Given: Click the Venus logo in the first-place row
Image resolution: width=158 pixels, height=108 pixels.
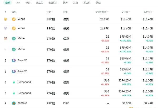Looking at the screenshot, I should [x=14, y=19].
